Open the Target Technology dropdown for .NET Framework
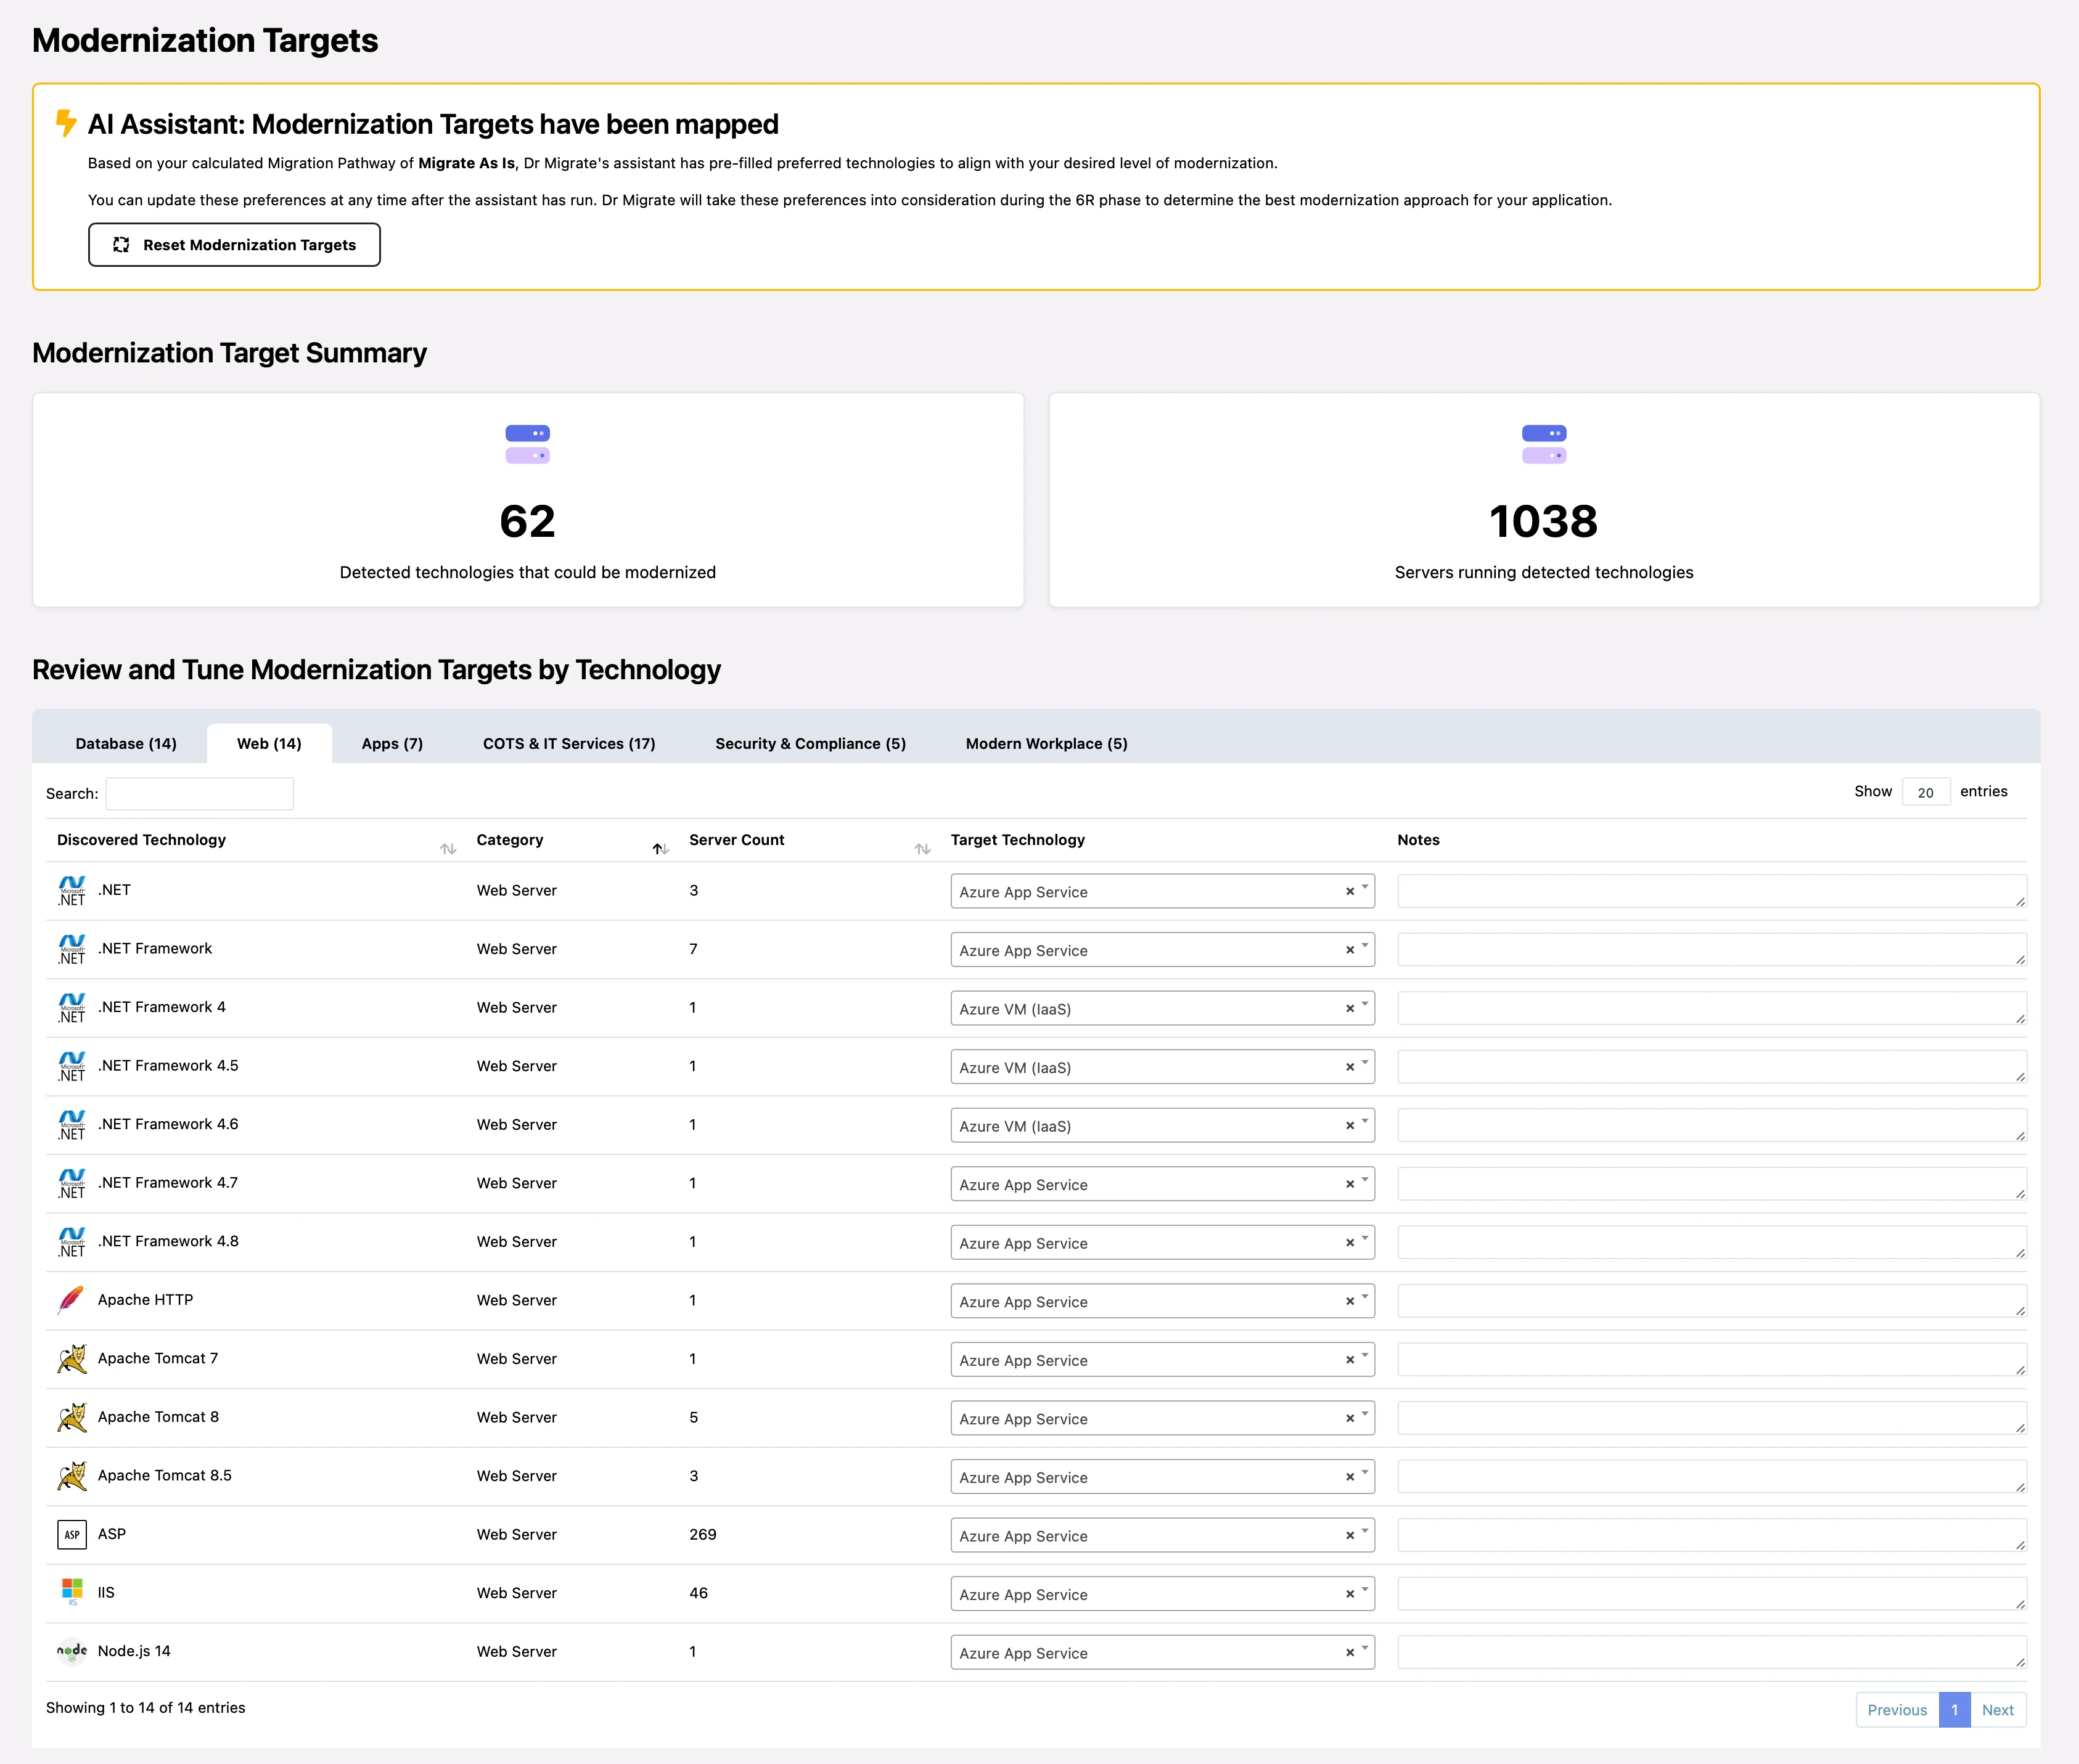 (x=1163, y=950)
